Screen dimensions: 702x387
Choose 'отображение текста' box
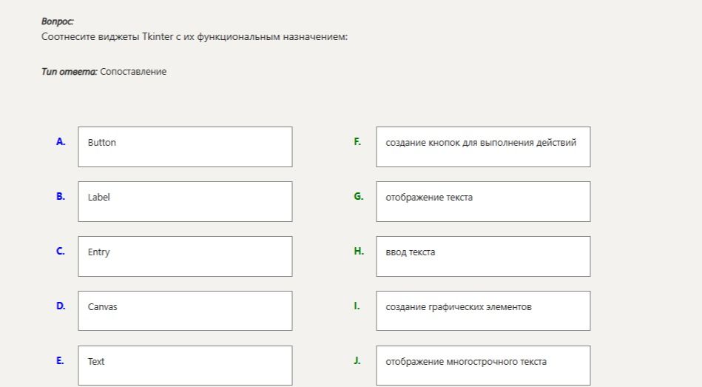(x=483, y=201)
